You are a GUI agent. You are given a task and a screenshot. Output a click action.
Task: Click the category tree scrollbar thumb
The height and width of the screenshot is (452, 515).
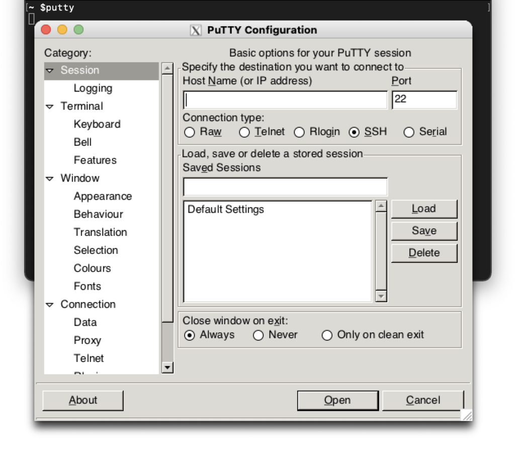click(167, 198)
